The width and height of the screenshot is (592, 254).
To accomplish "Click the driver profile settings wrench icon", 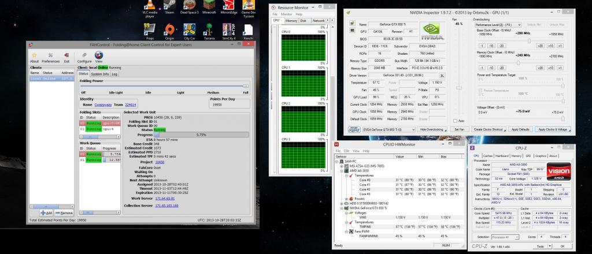I will click(441, 76).
